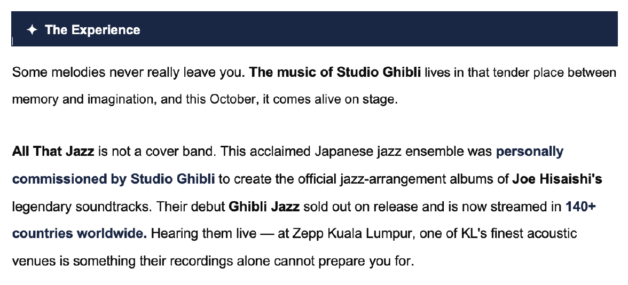Click the opening words 'Some melodies'

49,72
